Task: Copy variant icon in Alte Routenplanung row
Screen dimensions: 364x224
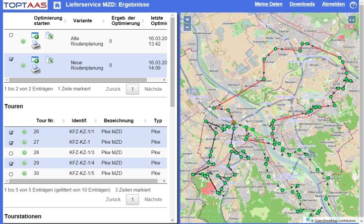Action: tap(50, 36)
